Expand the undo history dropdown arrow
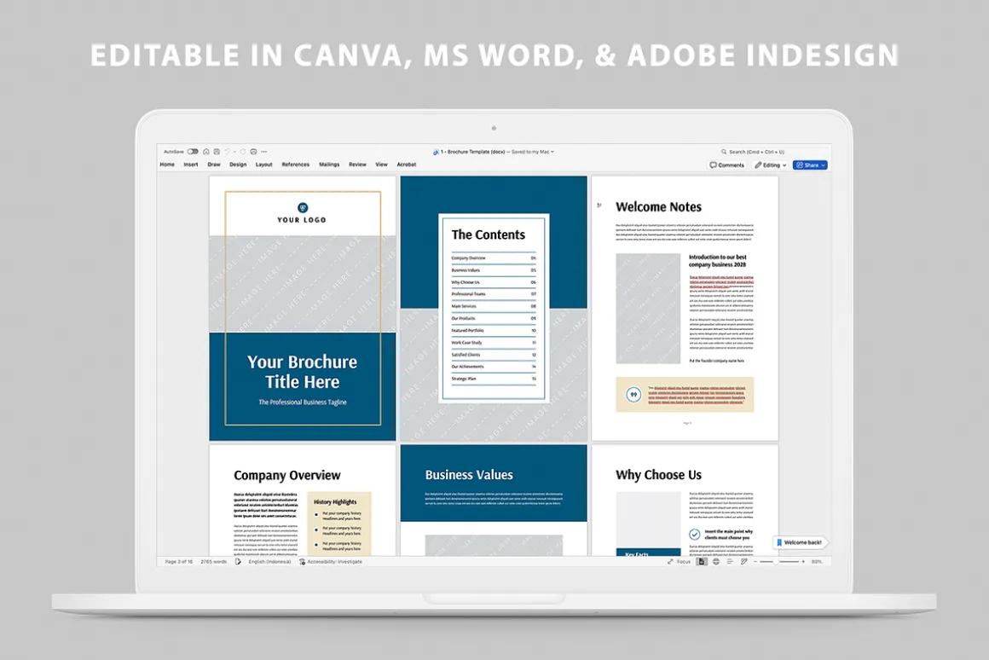The image size is (989, 660). 234,152
